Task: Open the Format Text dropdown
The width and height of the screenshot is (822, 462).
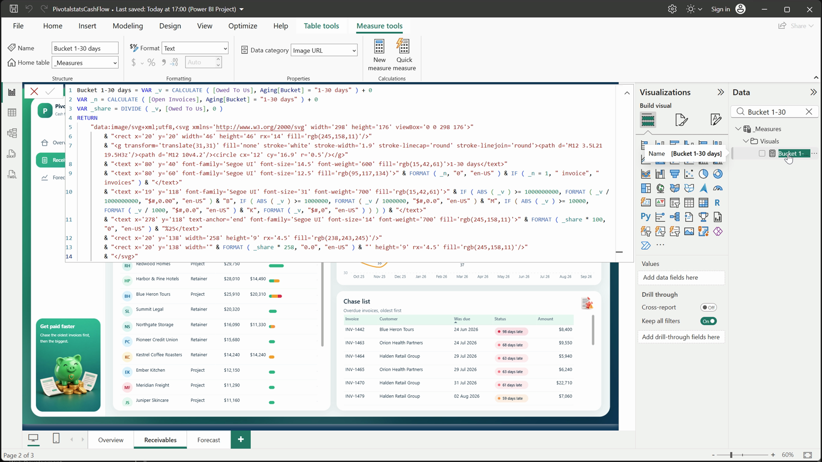Action: coord(195,48)
